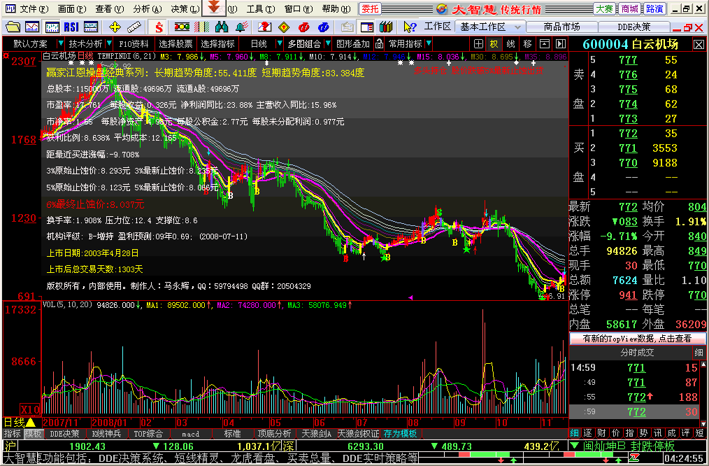Open the 文件(F) menu
709x466 pixels.
point(34,8)
